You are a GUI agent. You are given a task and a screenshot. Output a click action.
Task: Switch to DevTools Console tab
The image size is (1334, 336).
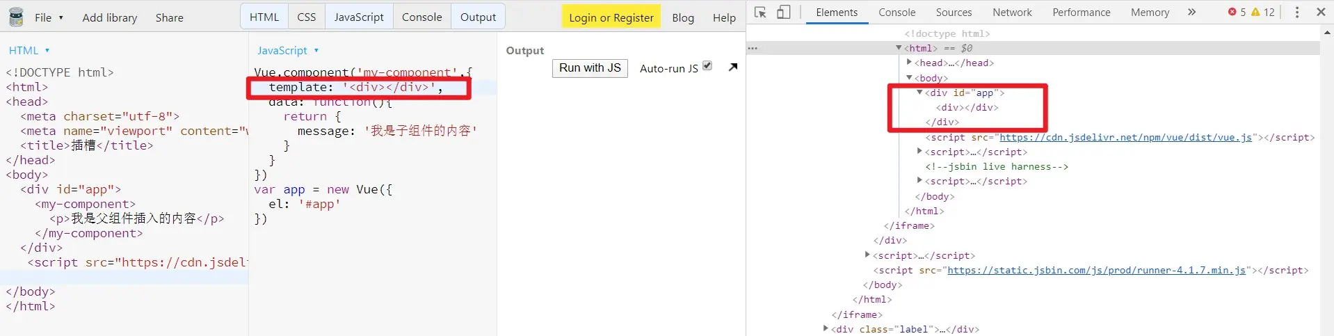[x=897, y=12]
